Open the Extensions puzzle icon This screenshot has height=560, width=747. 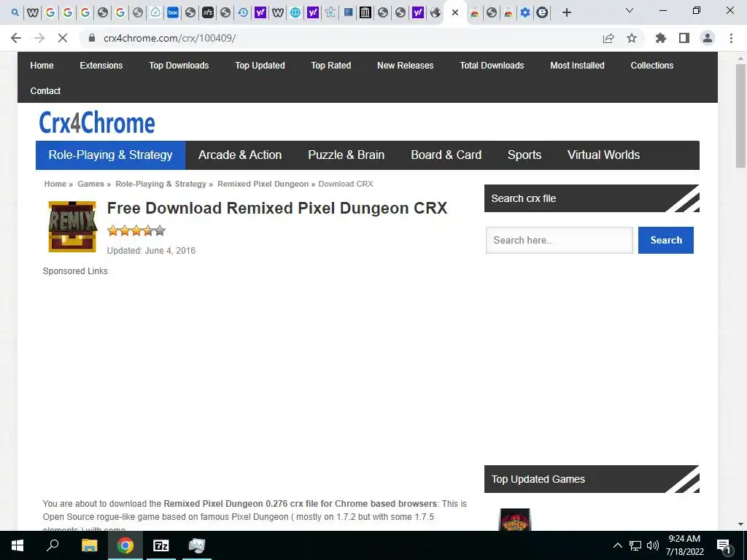(661, 38)
